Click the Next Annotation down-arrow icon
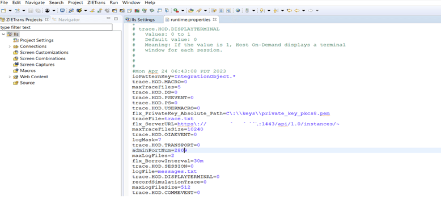Image resolution: width=441 pixels, height=212 pixels. coord(261,11)
